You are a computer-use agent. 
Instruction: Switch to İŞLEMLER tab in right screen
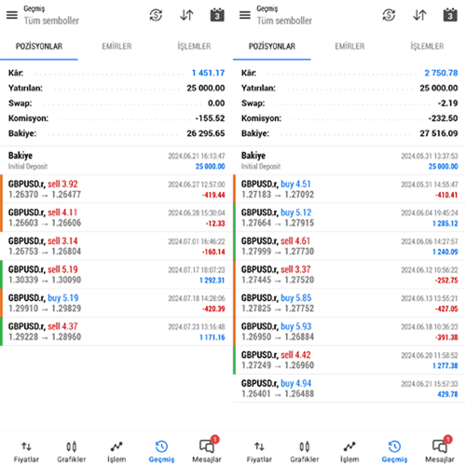(427, 47)
